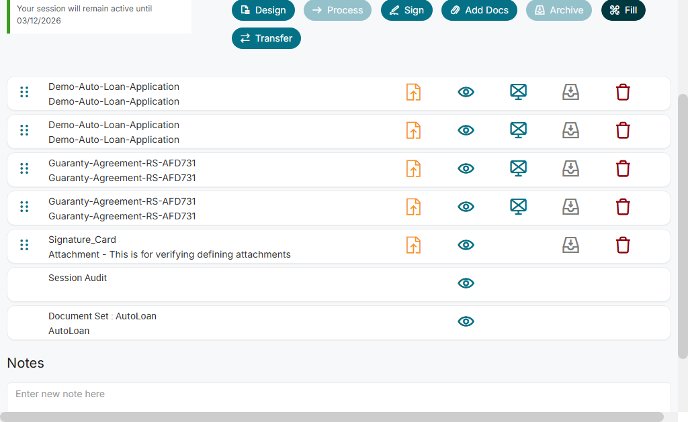Screen dimensions: 688x422
Task: View second Guaranty-Agreement-RS-AFD731 document via eye icon
Action: click(466, 207)
